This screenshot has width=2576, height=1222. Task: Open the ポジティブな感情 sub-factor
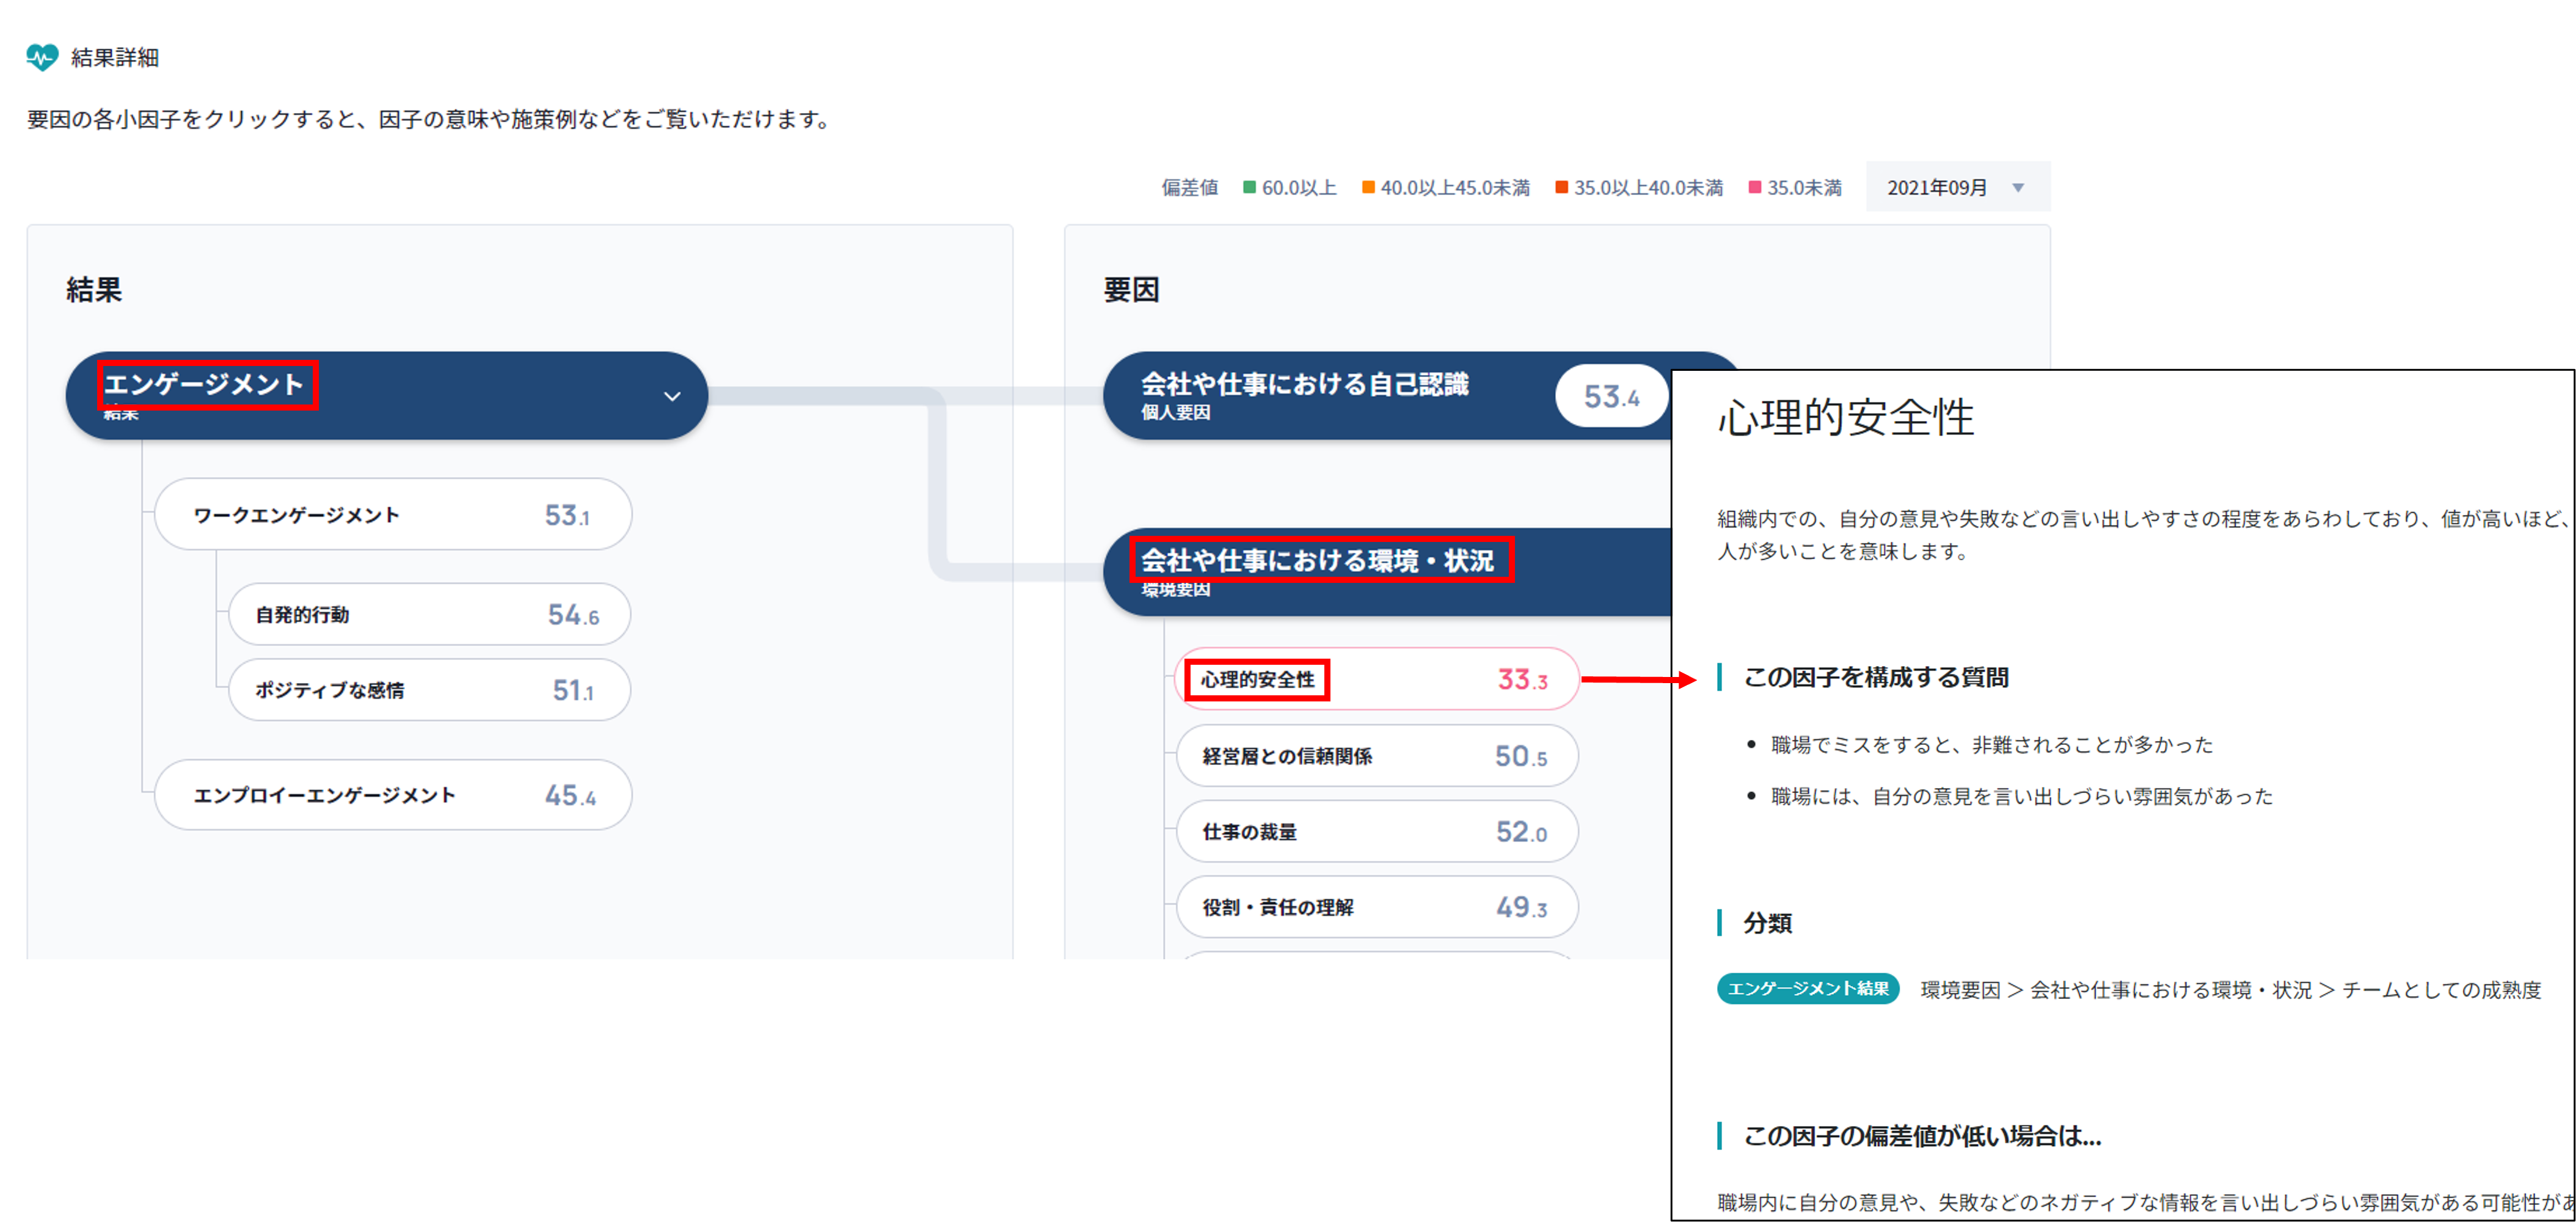point(430,690)
